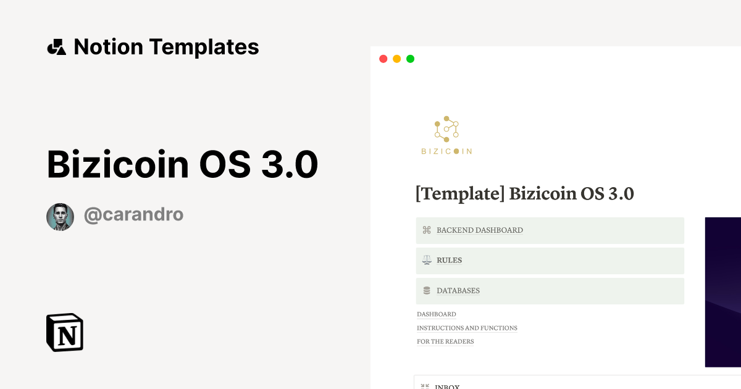Click the scales icon next to RULES
Viewport: 741px width, 389px height.
point(426,260)
